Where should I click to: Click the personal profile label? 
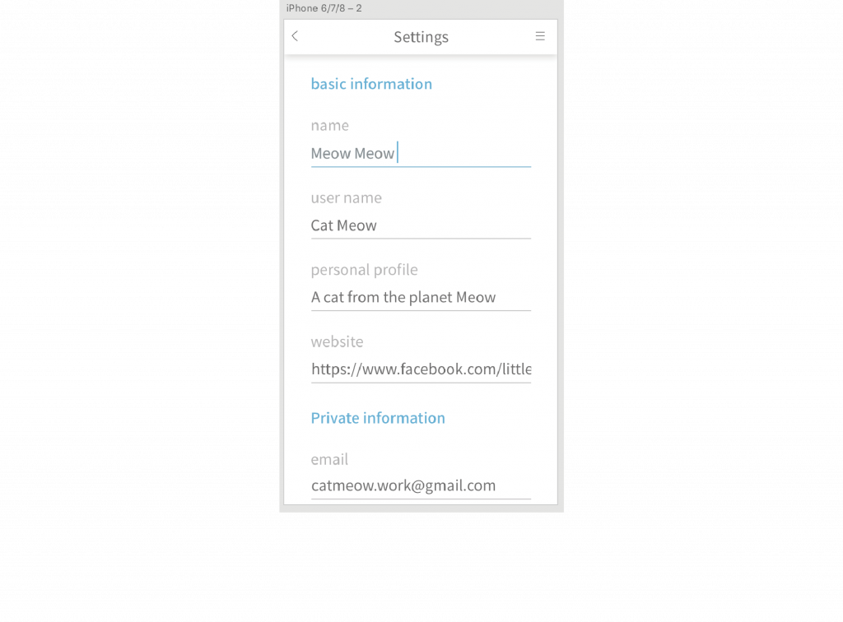click(x=364, y=270)
